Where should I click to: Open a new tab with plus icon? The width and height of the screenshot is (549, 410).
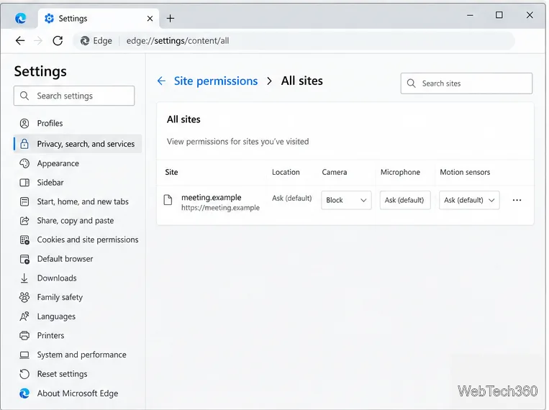tap(170, 18)
